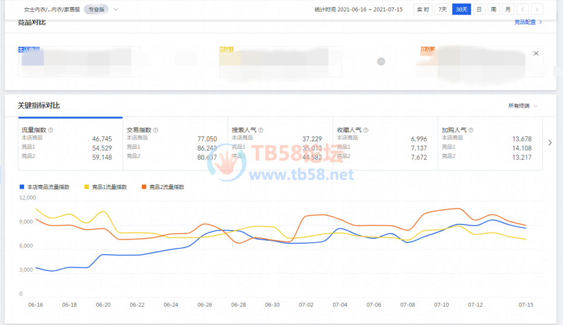Expand category dropdown next to 专业版
This screenshot has width=563, height=325.
(x=116, y=10)
